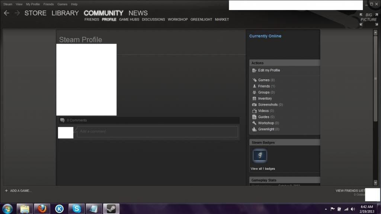The width and height of the screenshot is (381, 214).
Task: Open the DISCUSSIONS subtab
Action: [153, 19]
